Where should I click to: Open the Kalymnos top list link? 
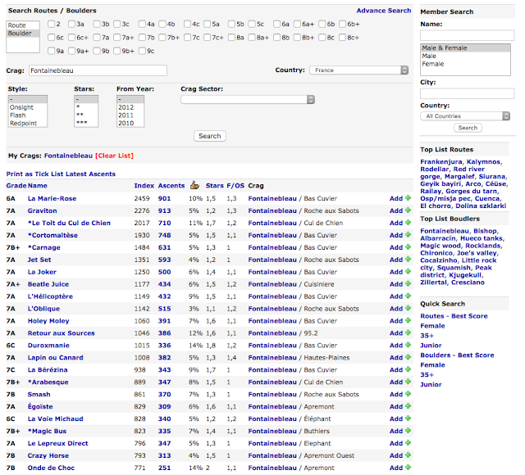483,162
